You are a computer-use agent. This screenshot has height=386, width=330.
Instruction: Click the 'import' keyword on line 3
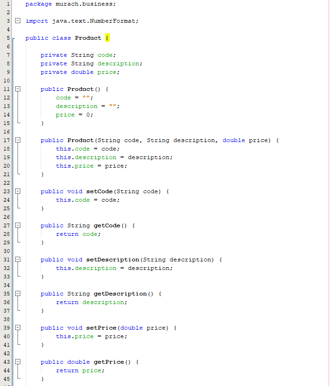(36, 21)
